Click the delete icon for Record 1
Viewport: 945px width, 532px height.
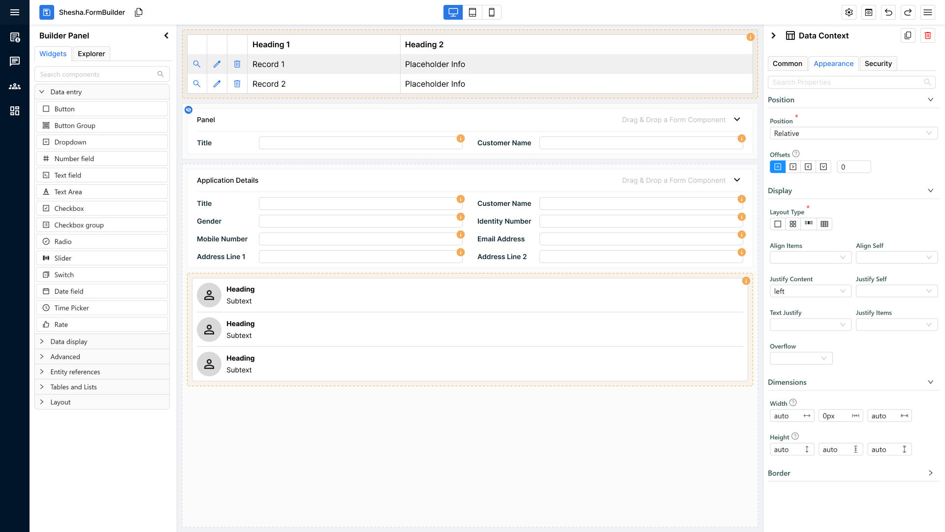[237, 64]
